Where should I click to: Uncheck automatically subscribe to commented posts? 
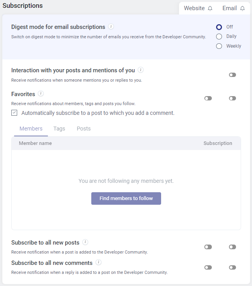pyautogui.click(x=14, y=113)
